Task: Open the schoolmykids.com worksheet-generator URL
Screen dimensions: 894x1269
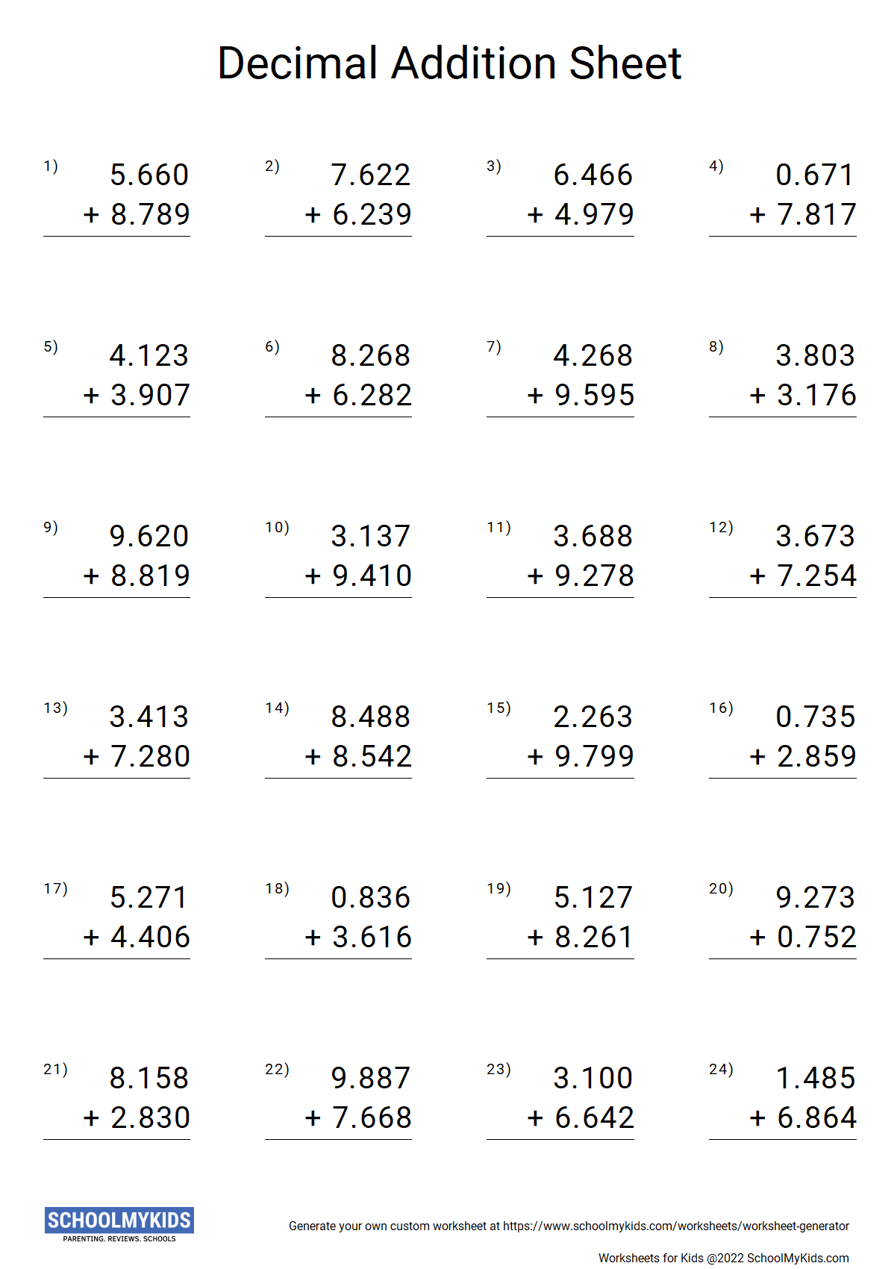Action: point(675,1226)
